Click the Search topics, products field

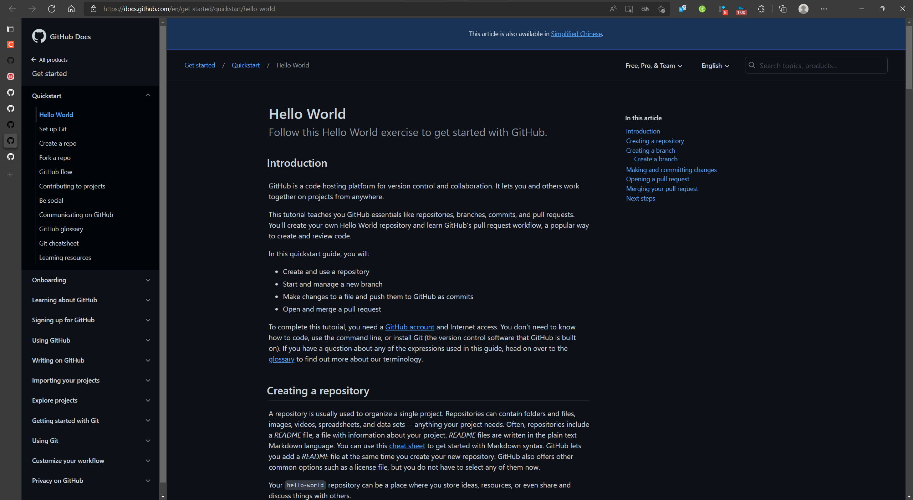[820, 66]
